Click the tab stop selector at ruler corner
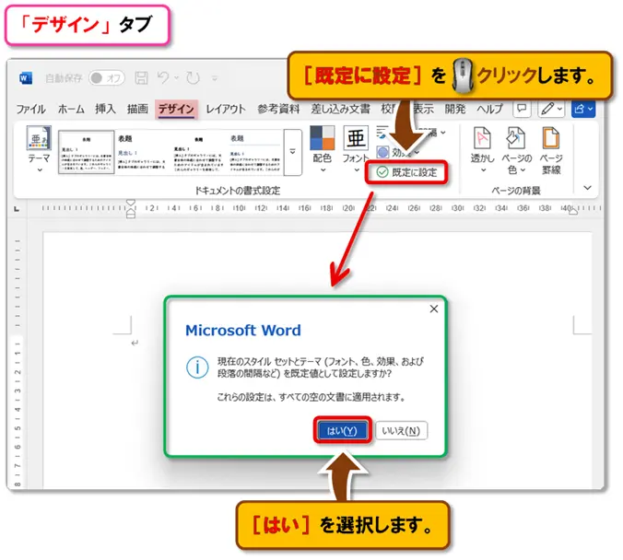This screenshot has height=560, width=623. 17,208
